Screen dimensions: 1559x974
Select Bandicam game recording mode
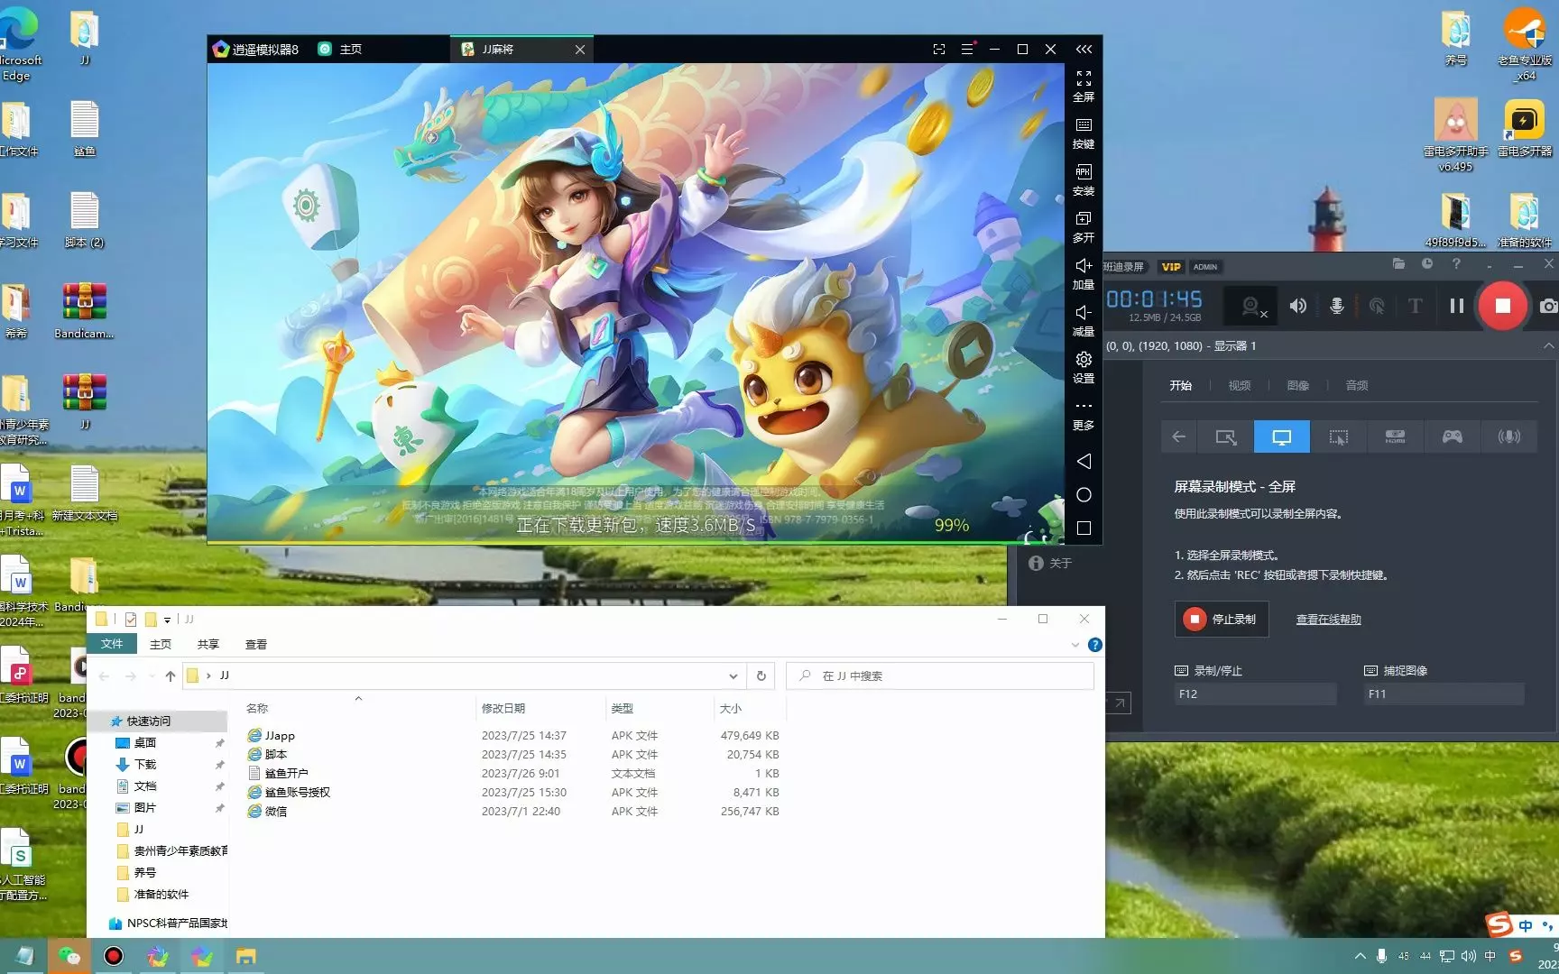[x=1453, y=437]
